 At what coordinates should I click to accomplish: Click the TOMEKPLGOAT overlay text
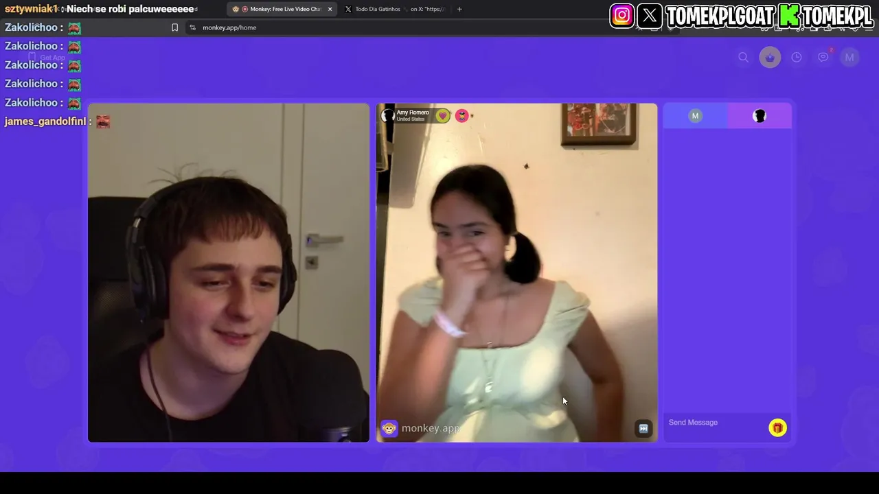click(x=720, y=16)
